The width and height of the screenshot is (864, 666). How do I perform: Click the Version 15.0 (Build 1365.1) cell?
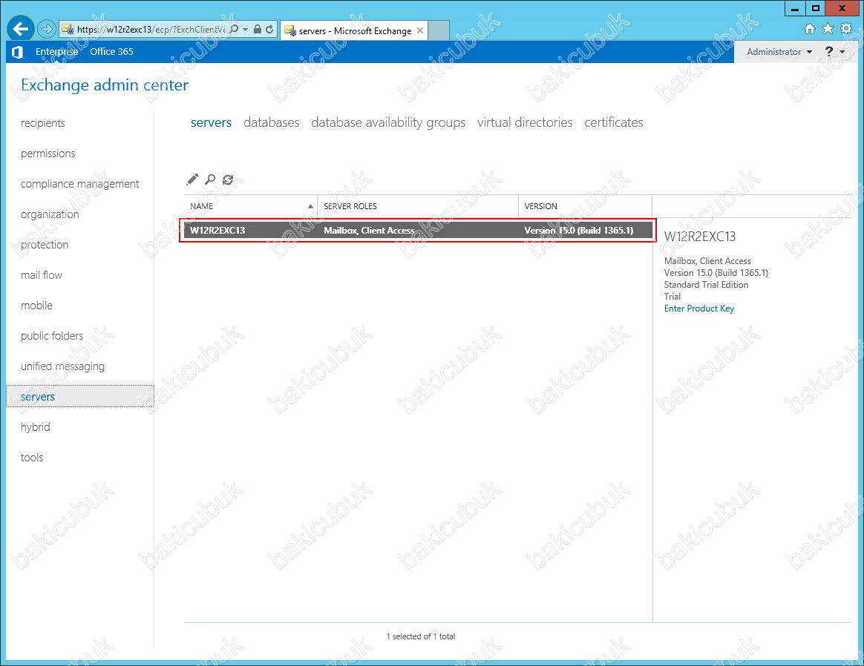[x=578, y=231]
